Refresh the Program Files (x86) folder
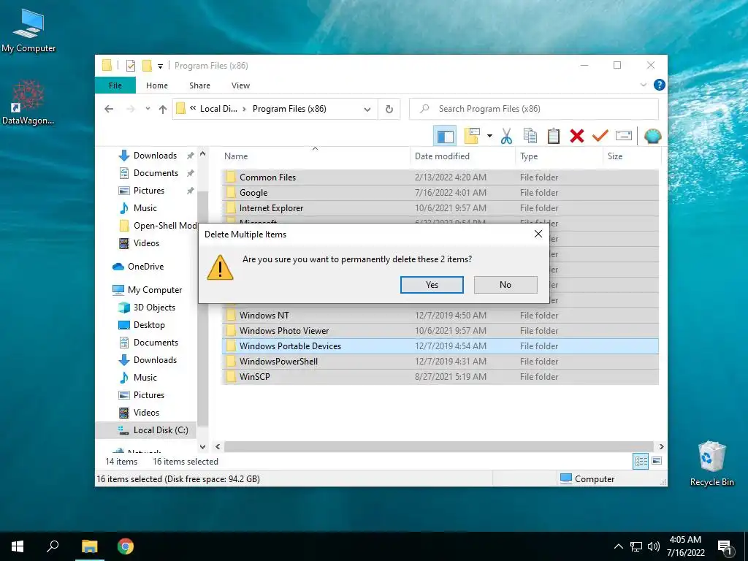Viewport: 748px width, 561px height. point(389,110)
